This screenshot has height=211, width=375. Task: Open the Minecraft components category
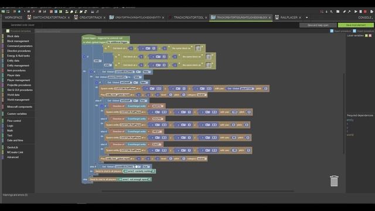click(19, 107)
